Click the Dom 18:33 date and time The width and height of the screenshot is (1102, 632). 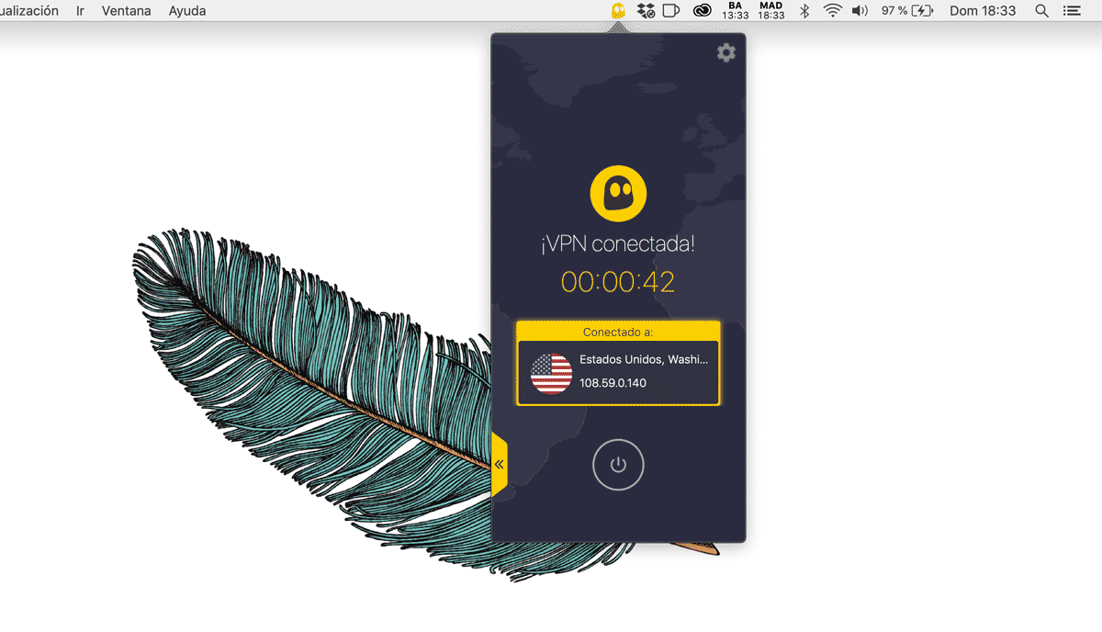pos(983,11)
